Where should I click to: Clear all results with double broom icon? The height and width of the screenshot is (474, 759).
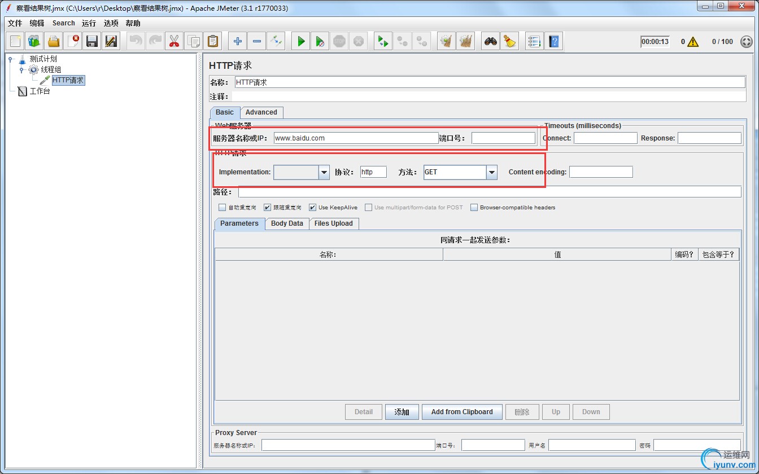pos(465,41)
